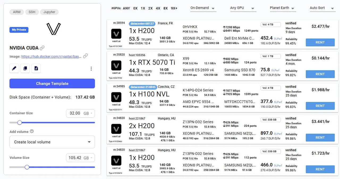The image size is (340, 179).
Task: Click the datacenter:68137 badge
Action: point(142,24)
